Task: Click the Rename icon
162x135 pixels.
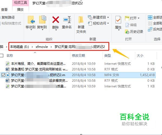Action: point(67,20)
